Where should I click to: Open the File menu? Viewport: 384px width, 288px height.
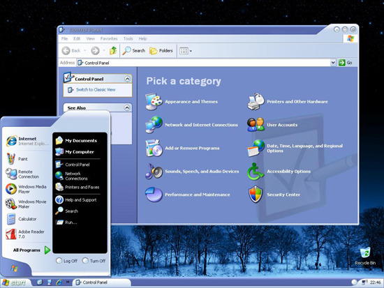tap(64, 38)
